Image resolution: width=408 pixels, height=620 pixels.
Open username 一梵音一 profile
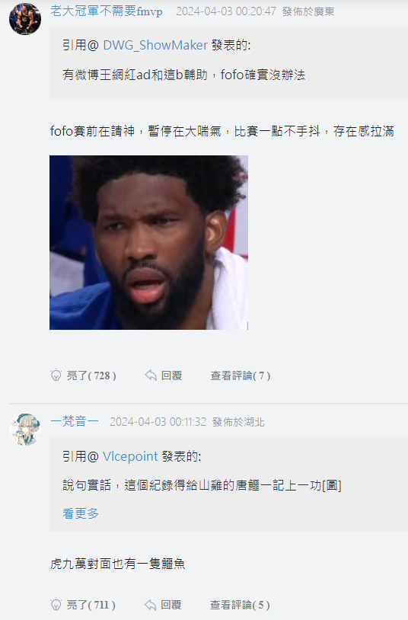click(75, 421)
